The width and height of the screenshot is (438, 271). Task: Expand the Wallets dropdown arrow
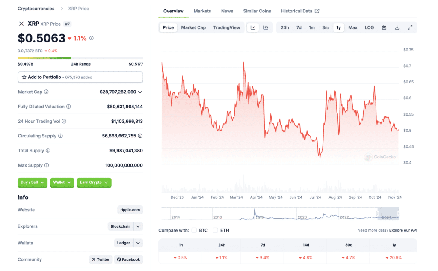(138, 243)
